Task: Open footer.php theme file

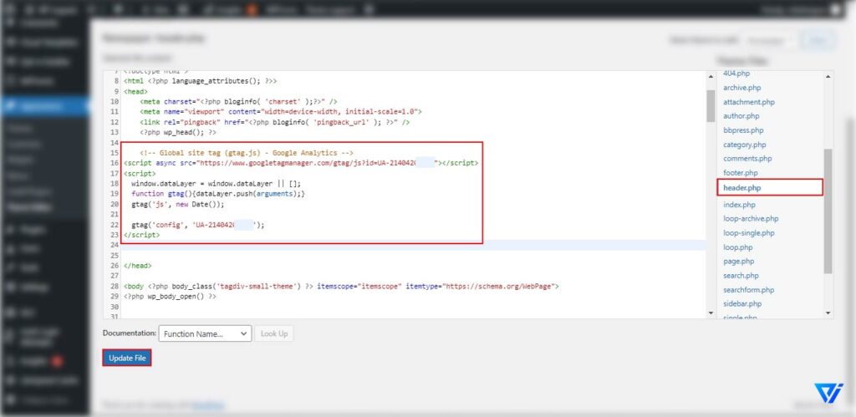Action: point(741,172)
